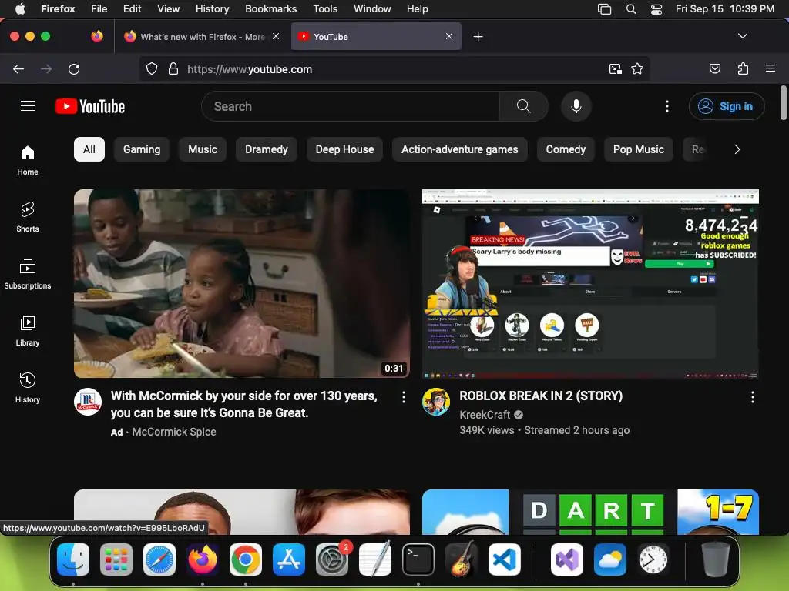The height and width of the screenshot is (591, 789).
Task: Go to Home in sidebar
Action: 28,160
